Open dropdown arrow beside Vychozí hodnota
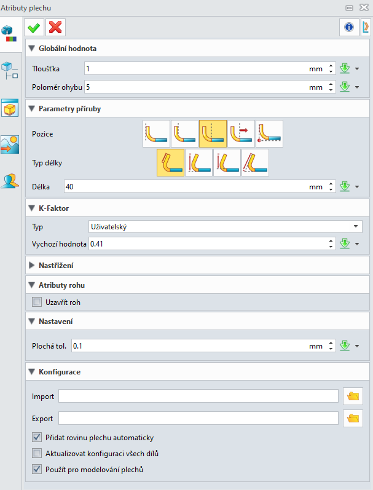The height and width of the screenshot is (490, 373). 357,244
